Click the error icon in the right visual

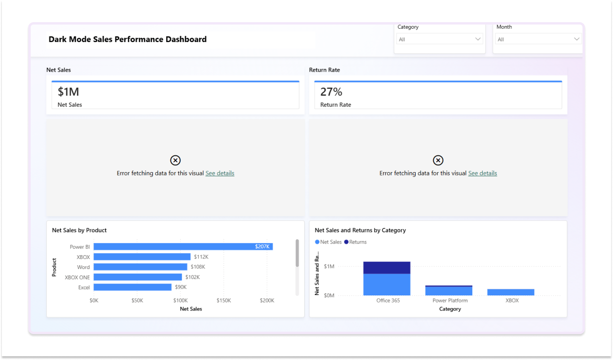point(438,160)
